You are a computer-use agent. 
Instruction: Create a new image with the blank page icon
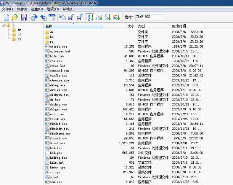point(6,18)
